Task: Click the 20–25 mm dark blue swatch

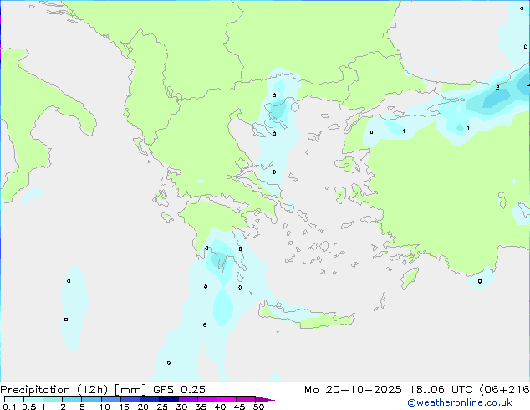Action: coord(149,399)
